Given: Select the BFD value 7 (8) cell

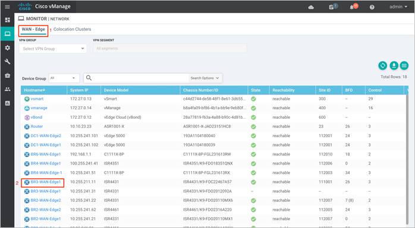Looking at the screenshot, I should (x=350, y=201).
